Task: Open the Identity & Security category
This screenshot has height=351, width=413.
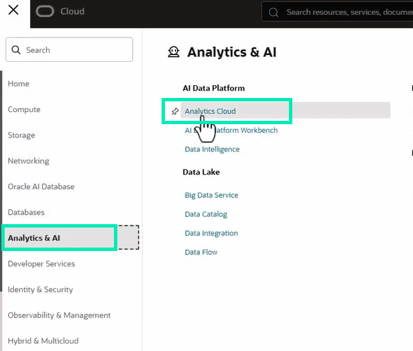Action: pyautogui.click(x=40, y=289)
